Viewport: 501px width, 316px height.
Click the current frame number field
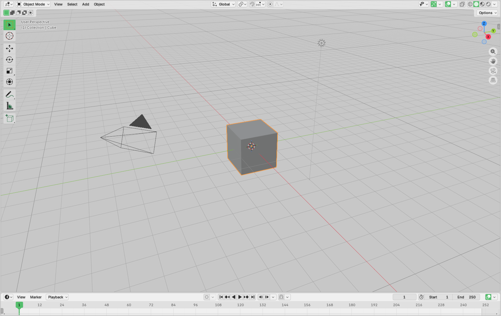click(404, 297)
